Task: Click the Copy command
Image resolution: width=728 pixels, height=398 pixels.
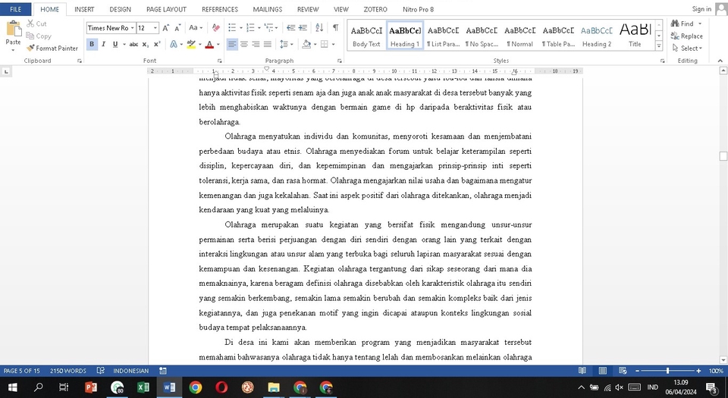Action: point(39,36)
